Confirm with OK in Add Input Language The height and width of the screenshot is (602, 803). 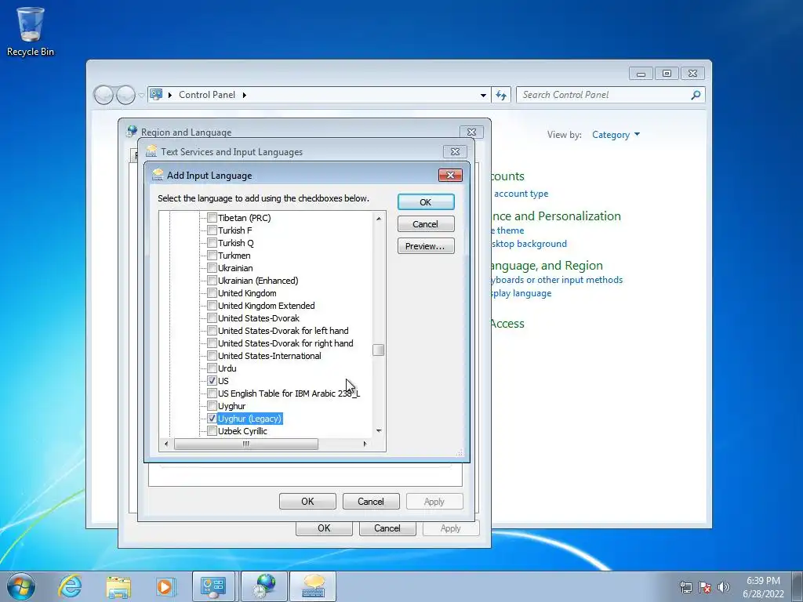[426, 201]
